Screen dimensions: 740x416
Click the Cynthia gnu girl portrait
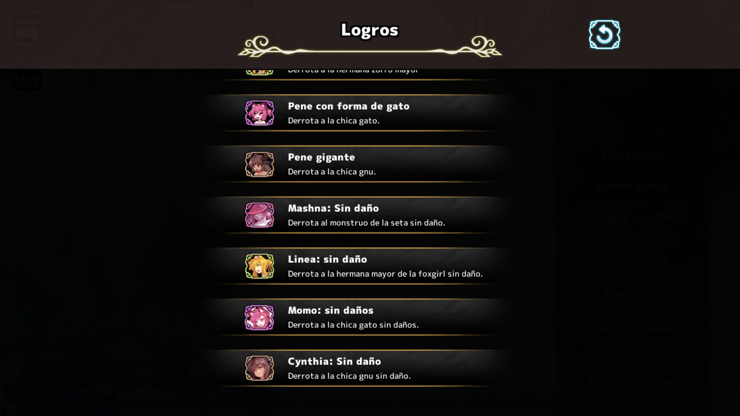pyautogui.click(x=259, y=368)
